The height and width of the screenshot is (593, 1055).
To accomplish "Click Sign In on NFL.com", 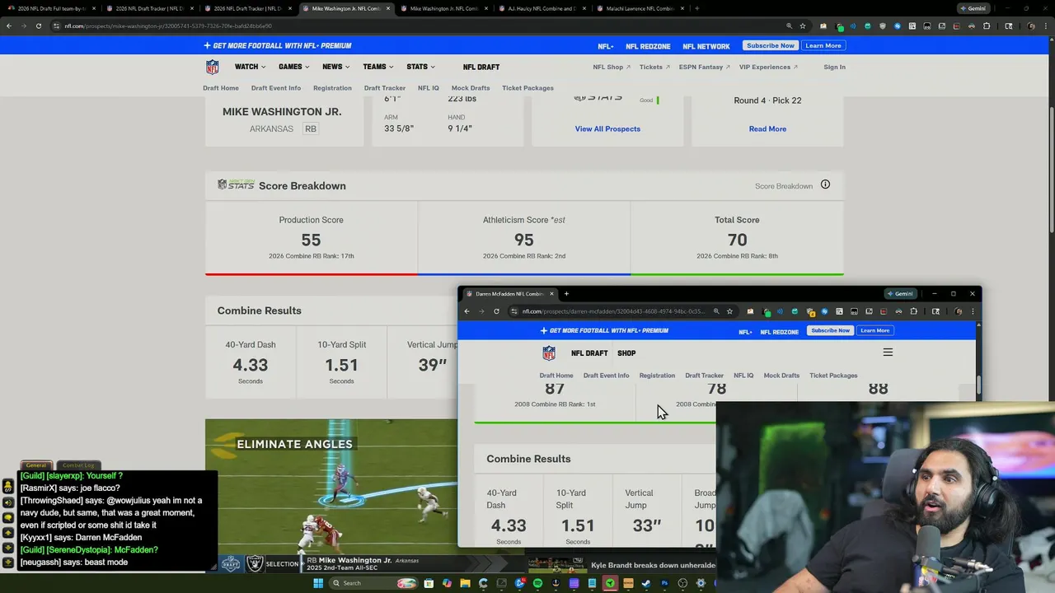I will [x=834, y=67].
